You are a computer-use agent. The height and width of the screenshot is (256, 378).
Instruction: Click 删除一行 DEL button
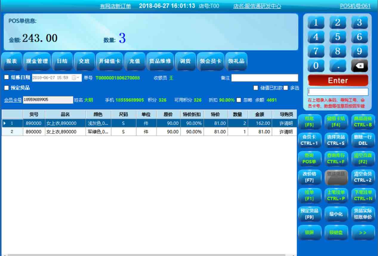pos(363,140)
